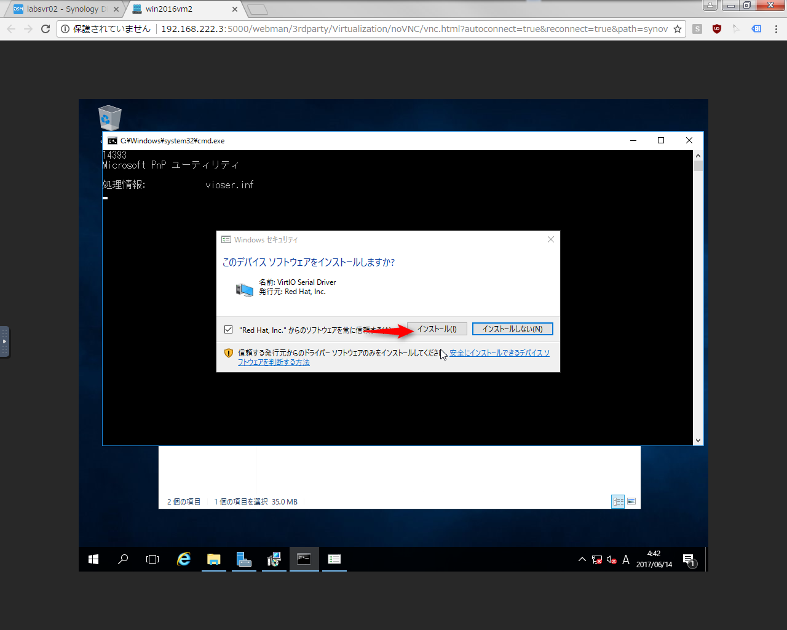Open a new browser tab
Viewport: 787px width, 630px height.
[257, 9]
